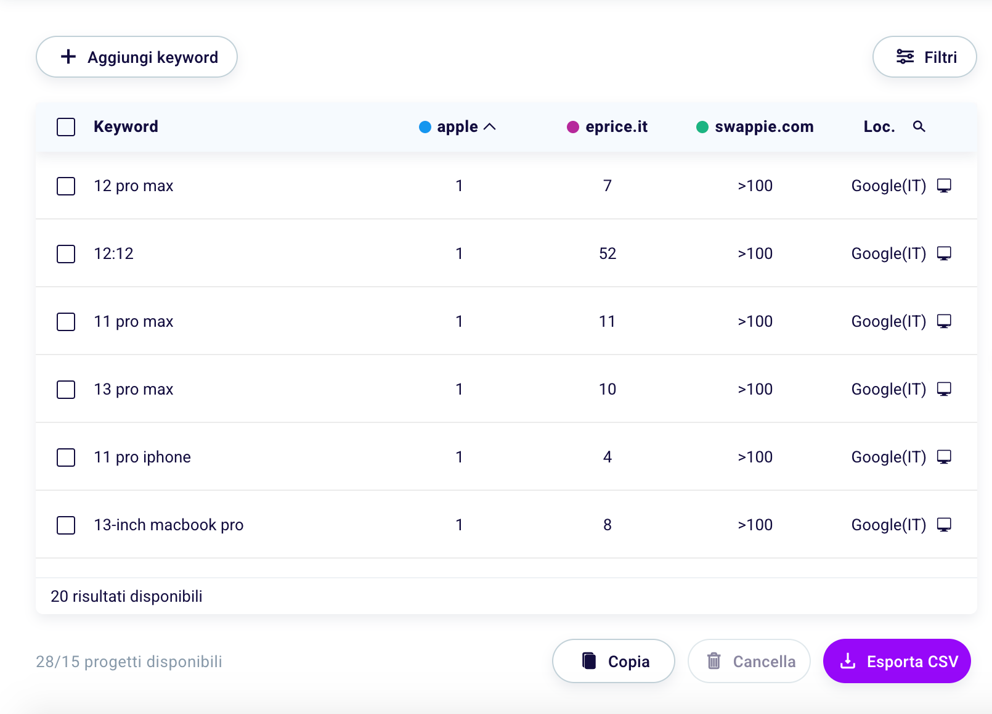The height and width of the screenshot is (714, 992).
Task: Click the 13 pro max keyword
Action: click(x=134, y=390)
